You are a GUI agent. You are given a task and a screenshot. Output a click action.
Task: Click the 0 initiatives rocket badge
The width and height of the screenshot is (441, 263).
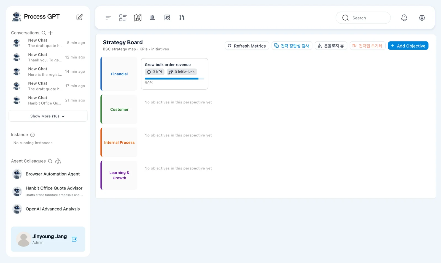[x=182, y=72]
